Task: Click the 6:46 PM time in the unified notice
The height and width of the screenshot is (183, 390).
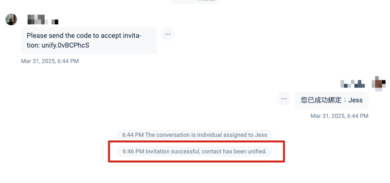Action: coord(133,151)
